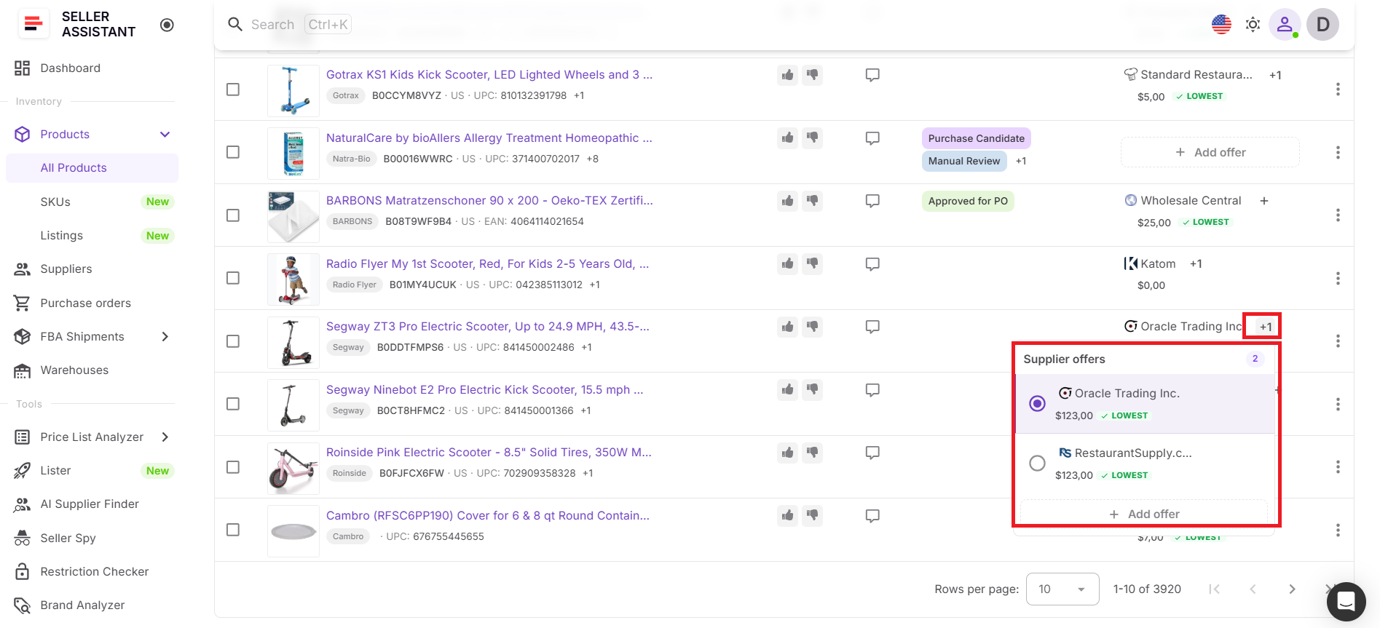
Task: Open the chat support bubble
Action: click(x=1346, y=602)
